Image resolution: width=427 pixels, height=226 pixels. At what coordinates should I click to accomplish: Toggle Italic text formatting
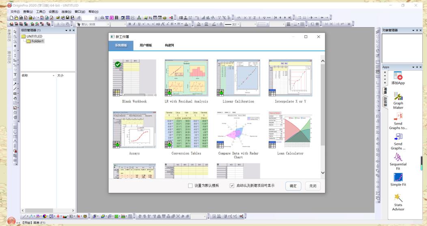[134, 24]
